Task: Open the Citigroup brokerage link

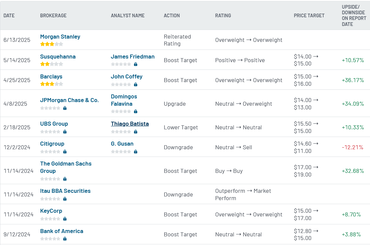Action: [x=52, y=144]
